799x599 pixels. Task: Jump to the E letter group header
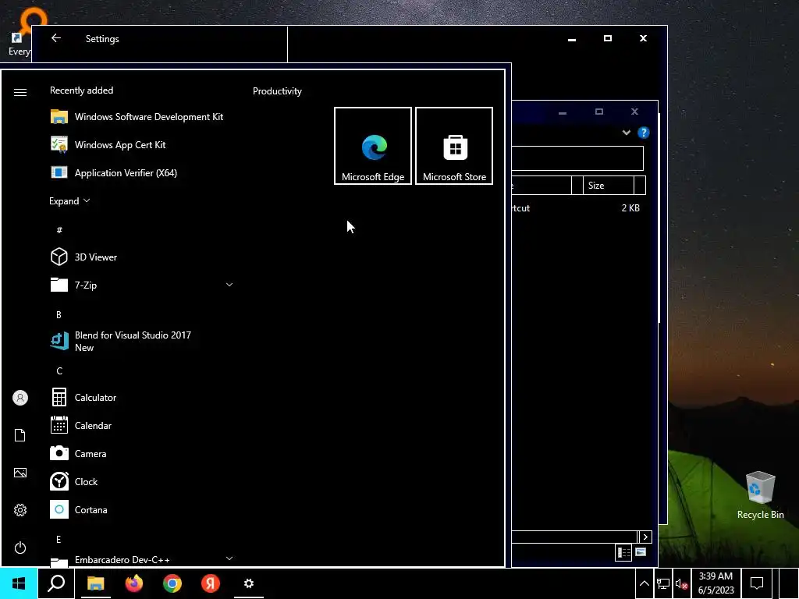(59, 539)
